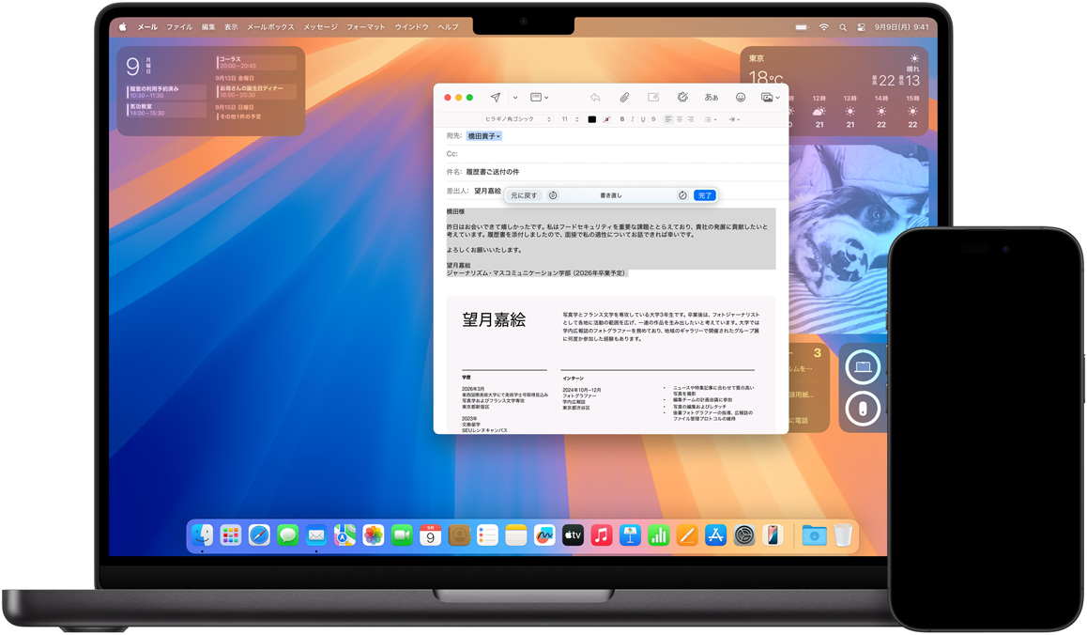The height and width of the screenshot is (635, 1087).
Task: Click the markup icon in the compose toolbar
Action: coord(653,98)
